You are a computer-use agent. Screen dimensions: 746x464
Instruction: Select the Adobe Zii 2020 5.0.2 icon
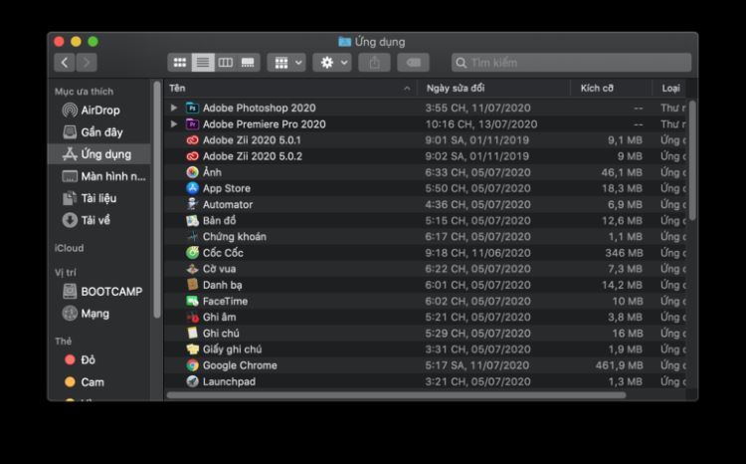click(192, 156)
